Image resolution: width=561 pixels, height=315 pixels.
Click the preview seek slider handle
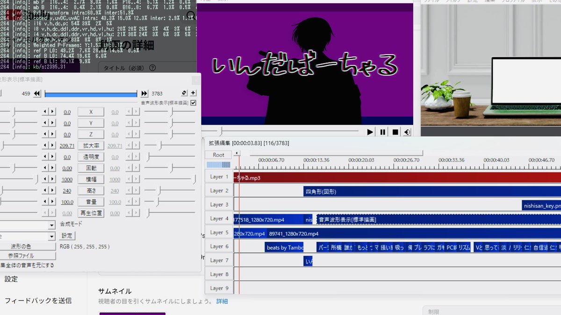[221, 132]
